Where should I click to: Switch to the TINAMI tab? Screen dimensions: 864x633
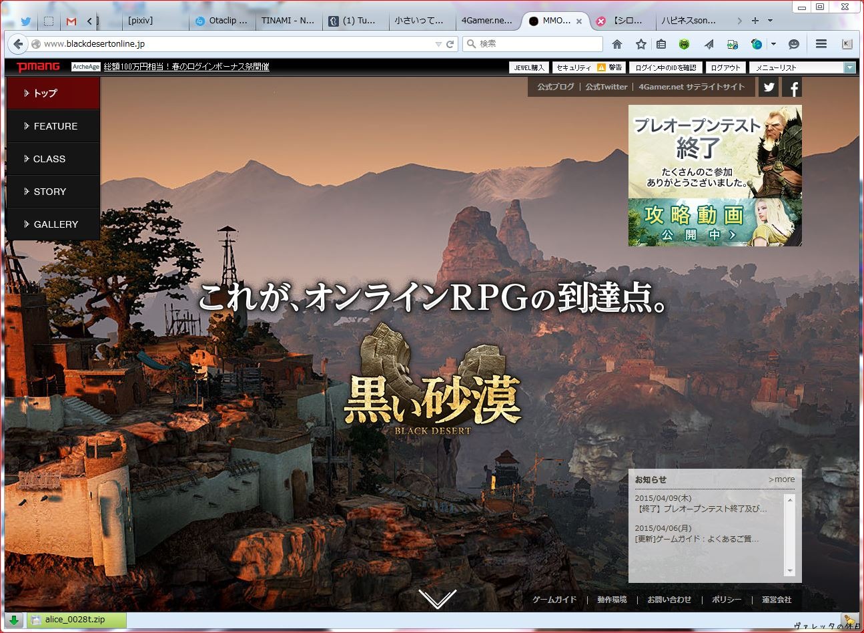pos(288,21)
